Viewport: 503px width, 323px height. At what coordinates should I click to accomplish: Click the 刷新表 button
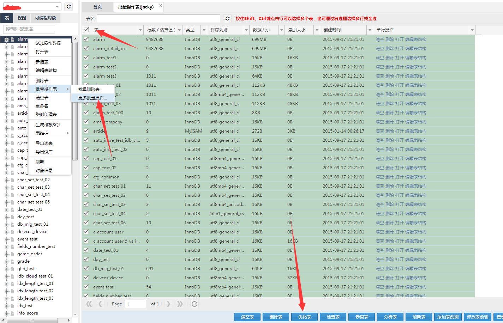[x=419, y=317]
